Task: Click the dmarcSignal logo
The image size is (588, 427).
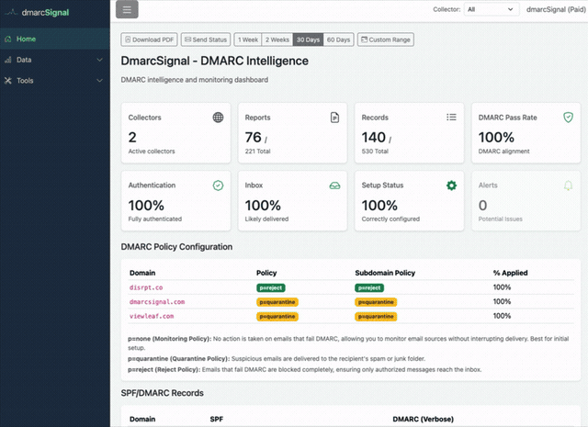Action: [37, 12]
